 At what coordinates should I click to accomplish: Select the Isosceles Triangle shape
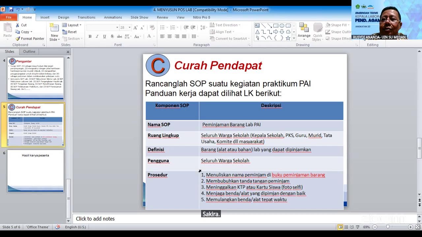point(257,32)
